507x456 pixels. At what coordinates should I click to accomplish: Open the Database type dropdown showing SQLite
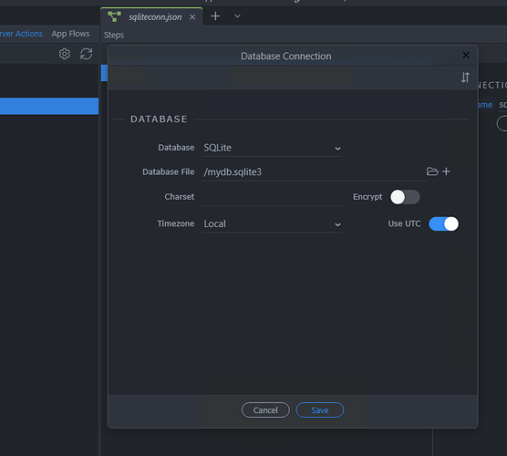pyautogui.click(x=272, y=148)
